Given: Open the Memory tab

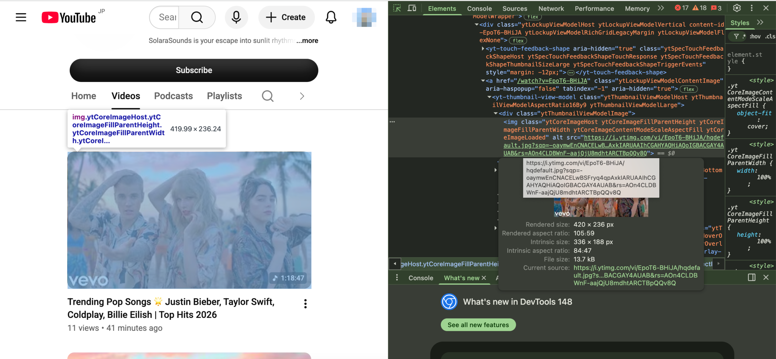Looking at the screenshot, I should click(637, 8).
